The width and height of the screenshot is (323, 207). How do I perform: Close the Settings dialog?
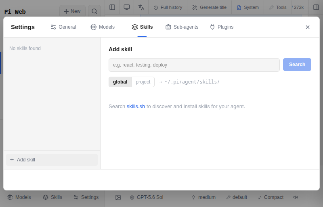pos(308,27)
